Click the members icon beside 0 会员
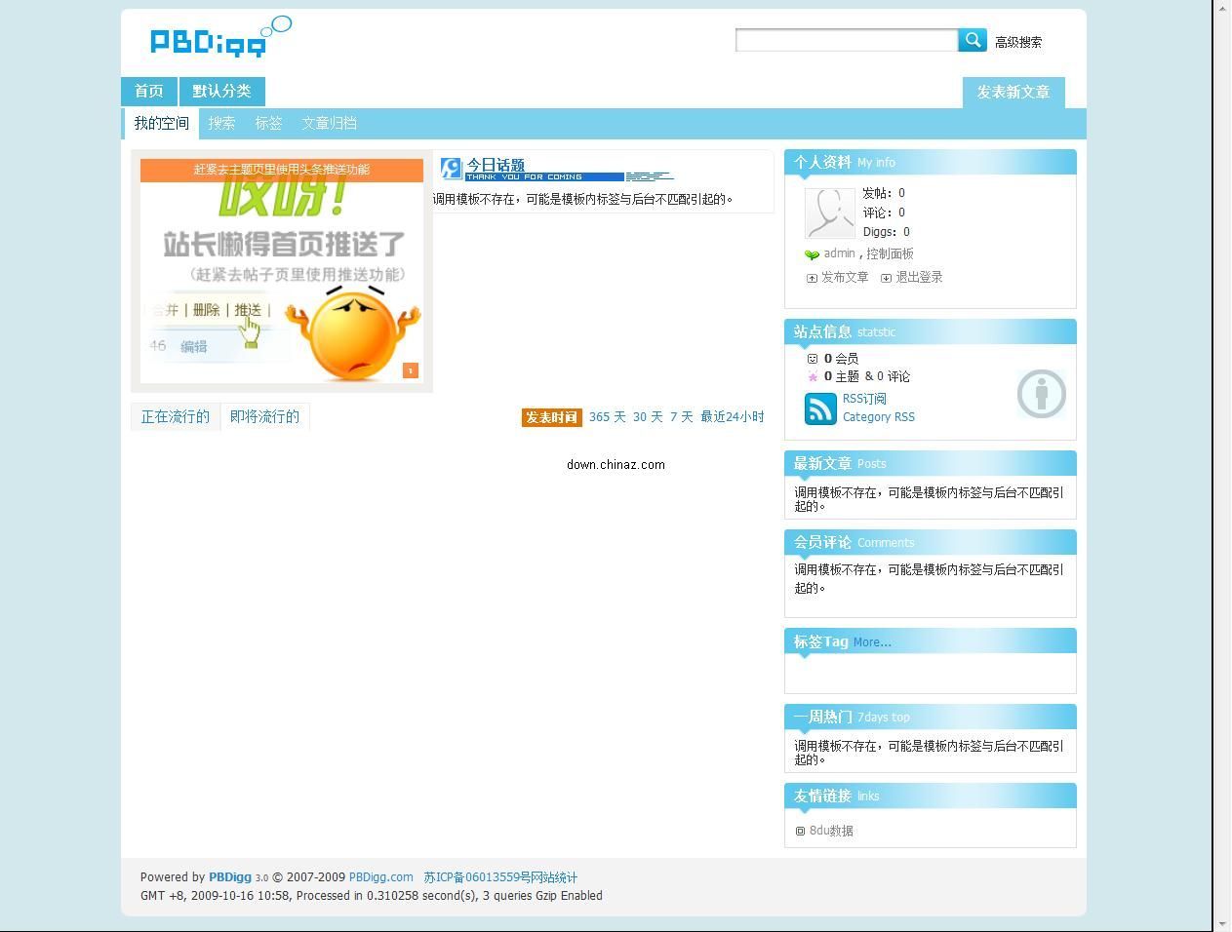This screenshot has width=1232, height=932. 813,359
